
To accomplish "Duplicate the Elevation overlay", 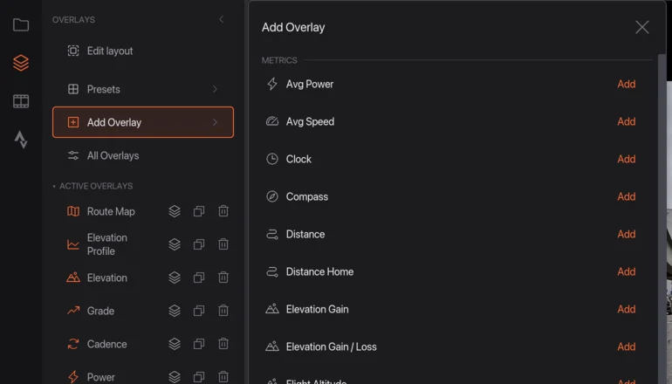I will pyautogui.click(x=199, y=278).
